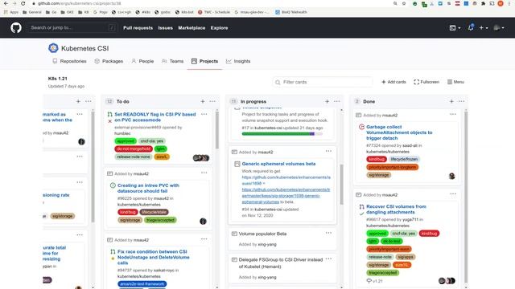Viewport: 515px width, 289px height.
Task: Open the General bookmarks folder
Action: point(32,12)
